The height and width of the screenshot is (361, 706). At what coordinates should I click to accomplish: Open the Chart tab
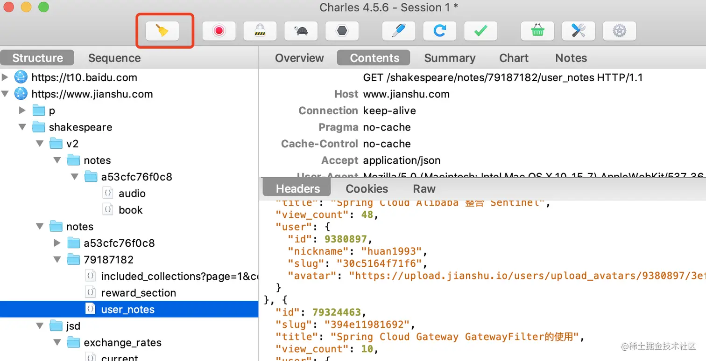(514, 58)
